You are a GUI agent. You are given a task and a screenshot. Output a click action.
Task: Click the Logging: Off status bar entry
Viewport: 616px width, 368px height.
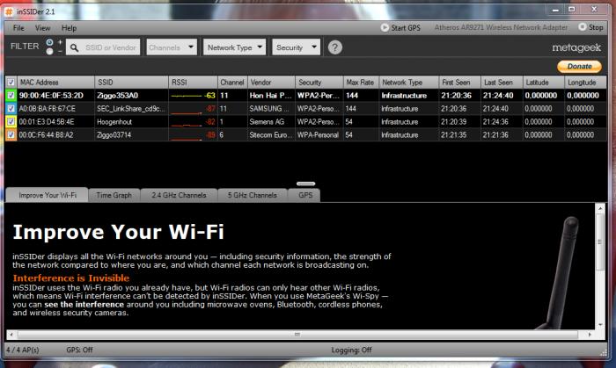(351, 350)
